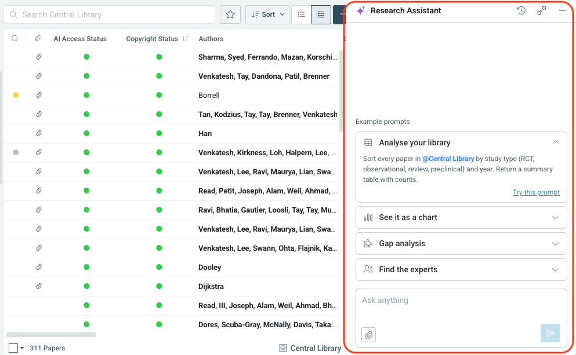Open the attachment for the Dijkstra paper
The height and width of the screenshot is (355, 576).
pyautogui.click(x=38, y=286)
